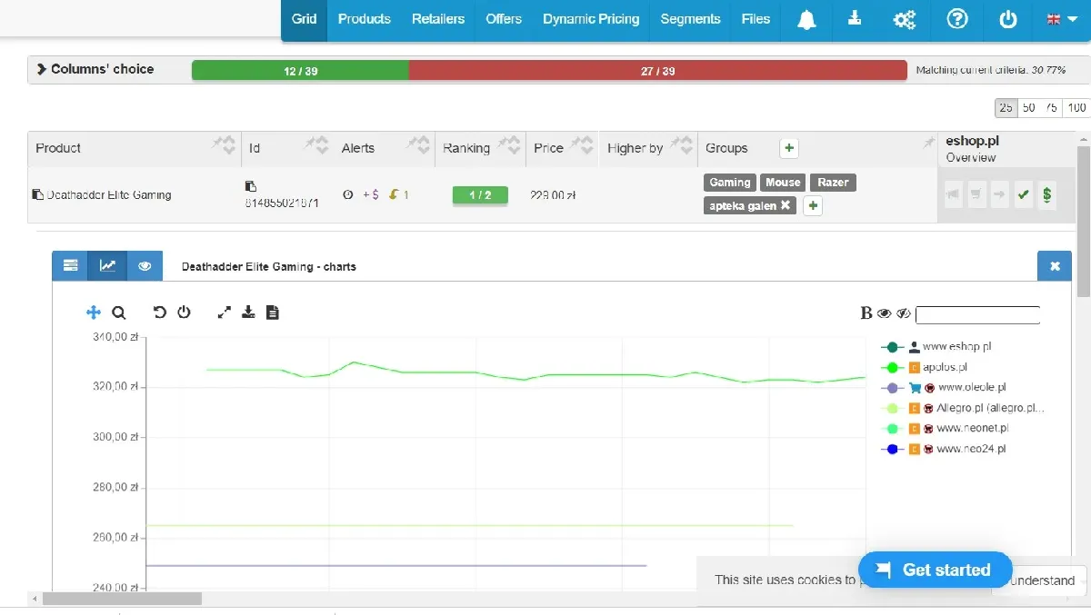
Task: Remove the apteka galen group tag
Action: [x=786, y=205]
